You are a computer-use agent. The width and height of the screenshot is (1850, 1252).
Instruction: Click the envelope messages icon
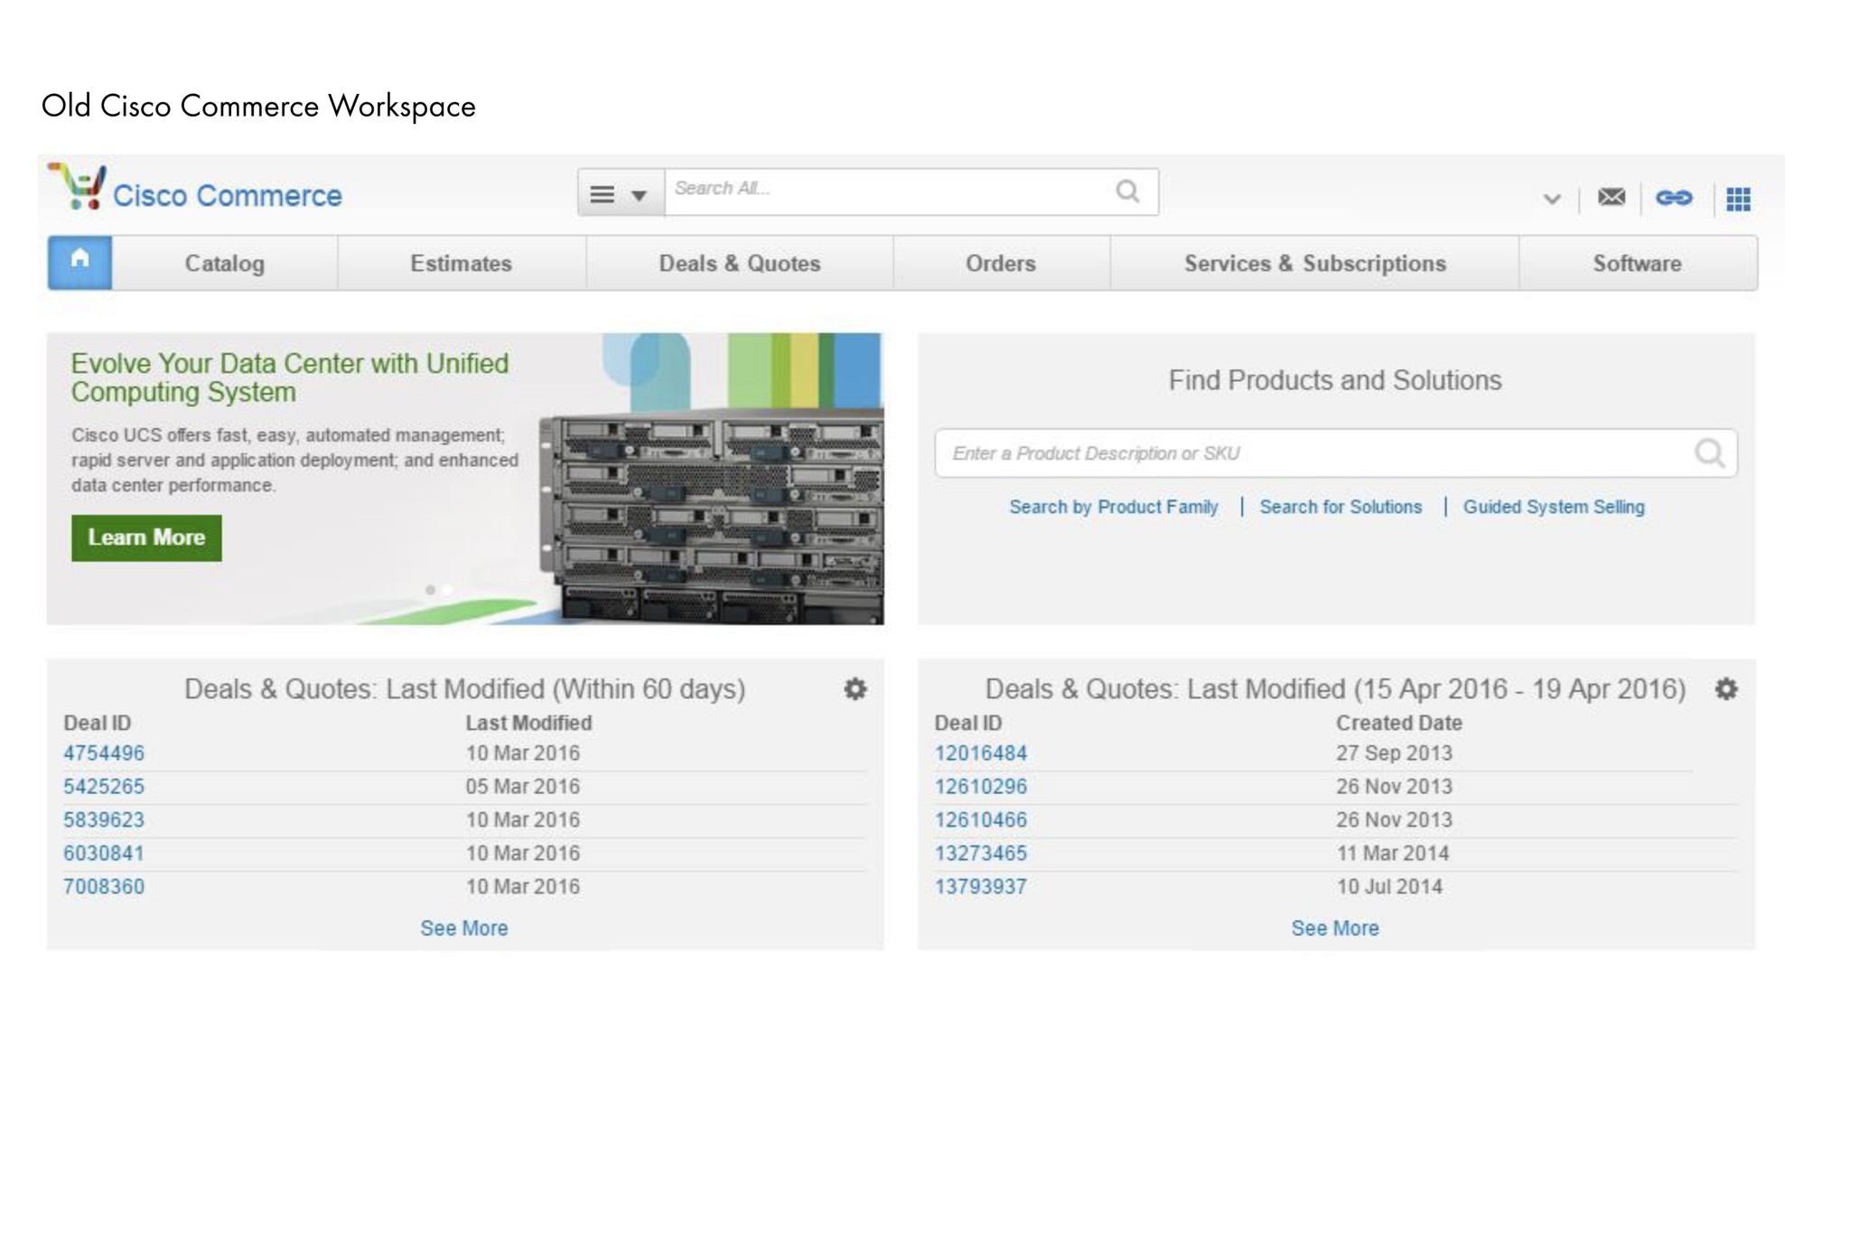pos(1612,198)
